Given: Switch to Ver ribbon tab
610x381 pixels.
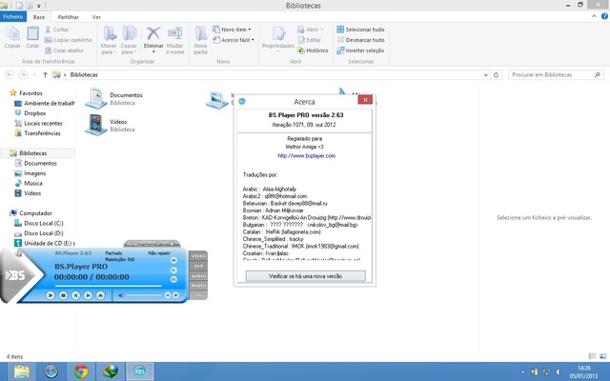Looking at the screenshot, I should pos(96,17).
